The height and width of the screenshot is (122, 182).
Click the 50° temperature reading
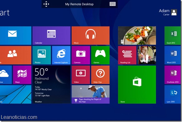tap(41, 72)
